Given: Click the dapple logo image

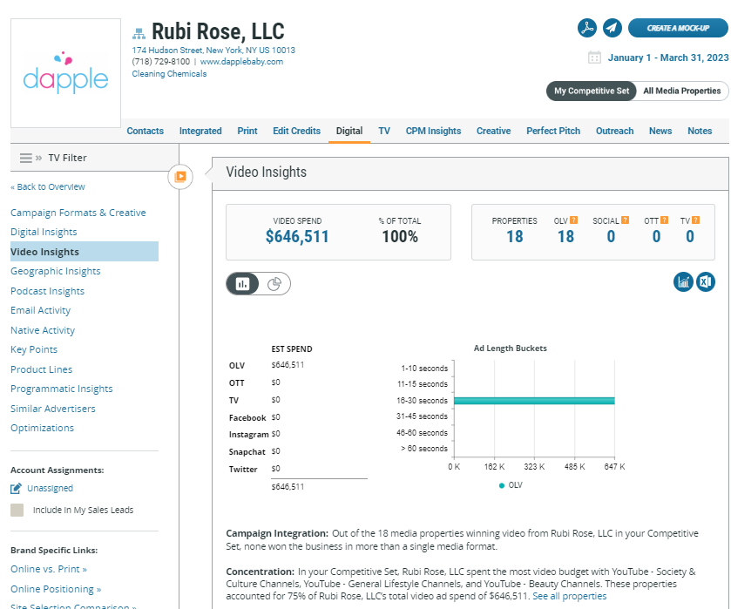Looking at the screenshot, I should tap(65, 73).
